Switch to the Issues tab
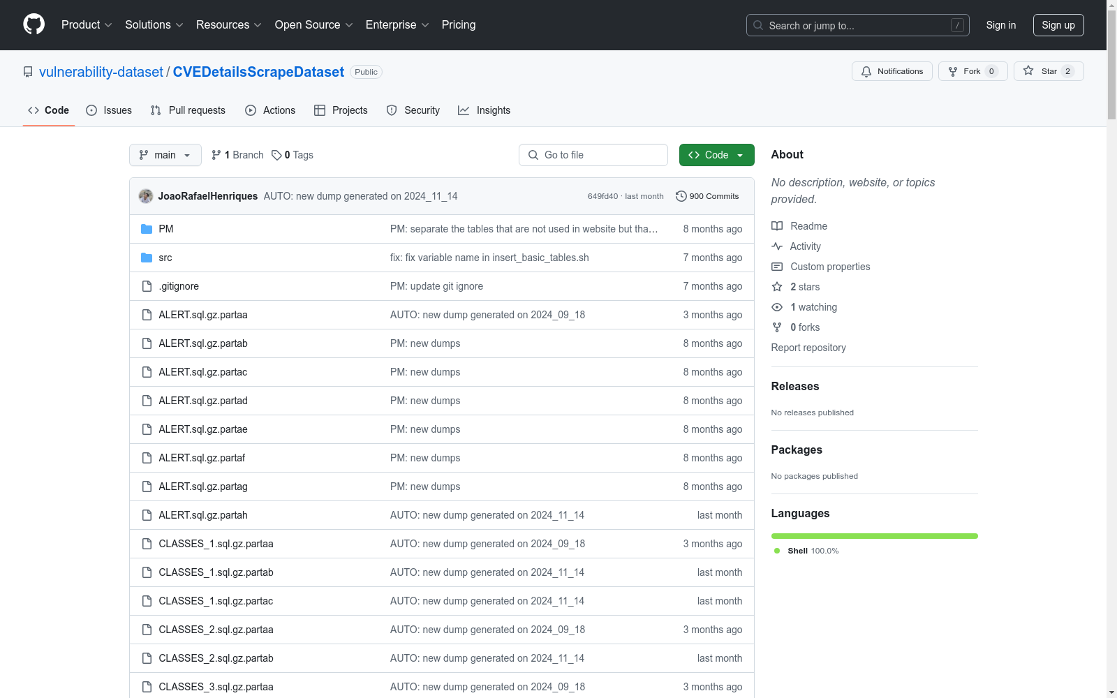 coord(109,110)
